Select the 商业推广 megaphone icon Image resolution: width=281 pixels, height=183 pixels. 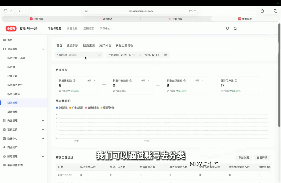tap(4, 147)
